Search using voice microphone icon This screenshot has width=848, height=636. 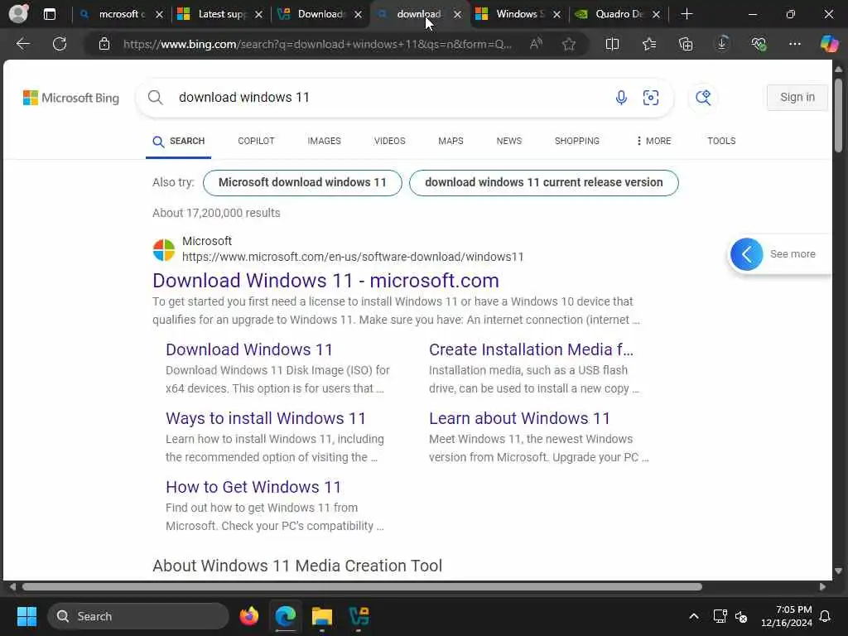621,98
